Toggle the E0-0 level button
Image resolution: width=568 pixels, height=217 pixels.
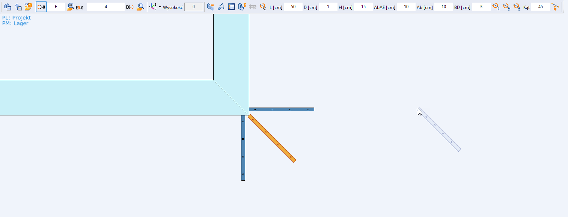pos(41,7)
